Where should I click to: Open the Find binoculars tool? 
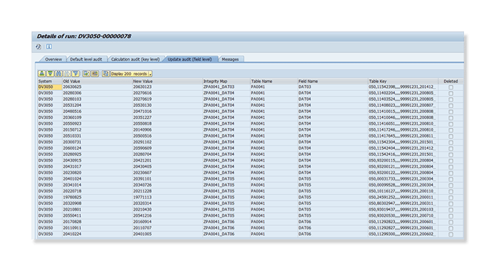pyautogui.click(x=59, y=74)
